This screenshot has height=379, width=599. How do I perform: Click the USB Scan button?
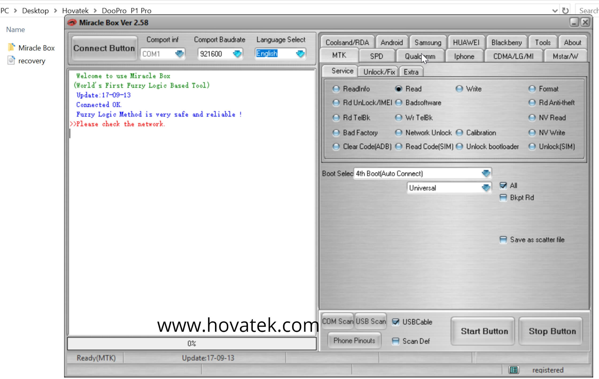371,321
